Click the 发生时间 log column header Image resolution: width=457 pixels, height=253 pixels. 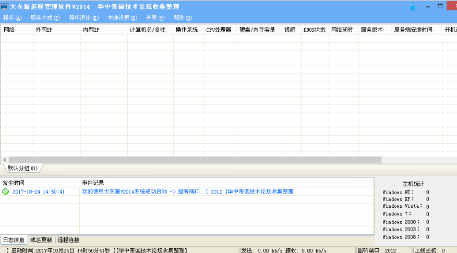40,183
